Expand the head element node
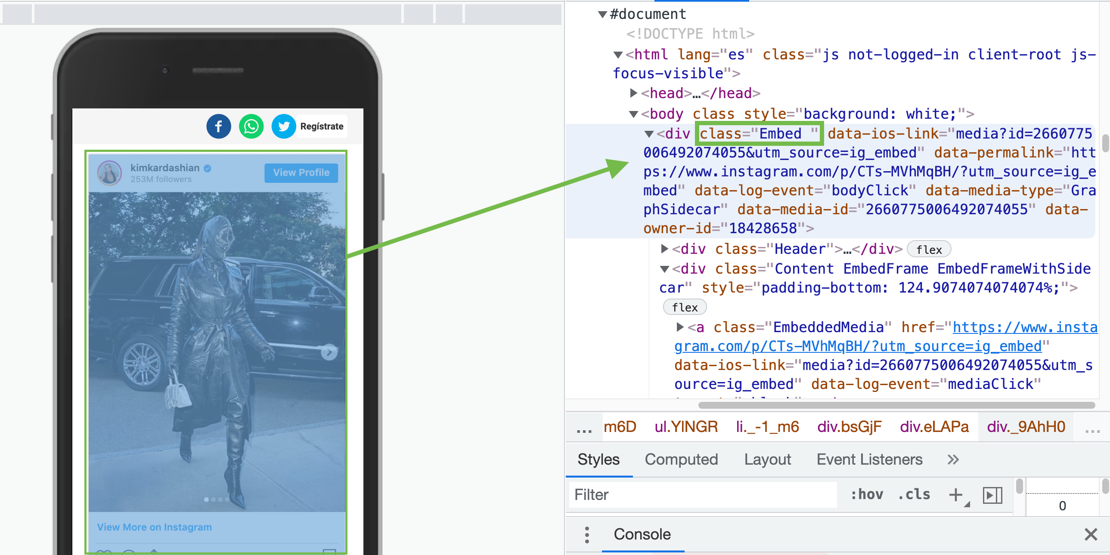 coord(633,93)
